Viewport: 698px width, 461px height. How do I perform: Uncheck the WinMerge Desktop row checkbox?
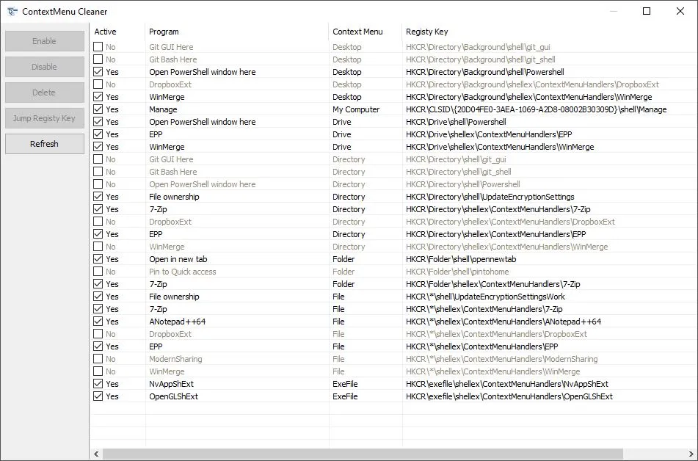98,97
